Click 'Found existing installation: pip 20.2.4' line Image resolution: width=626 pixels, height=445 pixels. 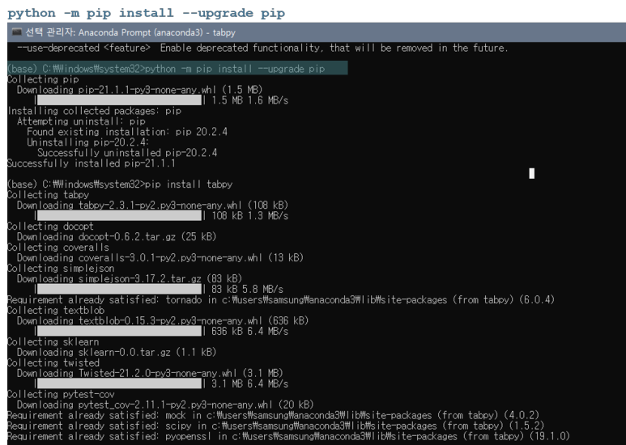(127, 132)
